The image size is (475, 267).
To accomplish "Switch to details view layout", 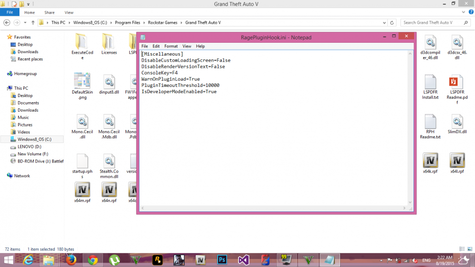I will click(x=462, y=249).
